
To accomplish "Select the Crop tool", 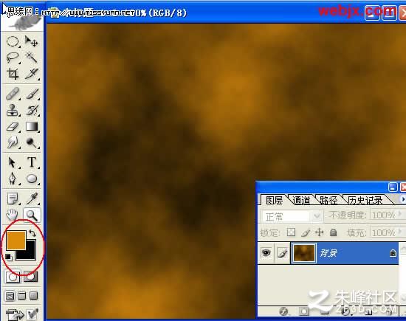I will (13, 74).
